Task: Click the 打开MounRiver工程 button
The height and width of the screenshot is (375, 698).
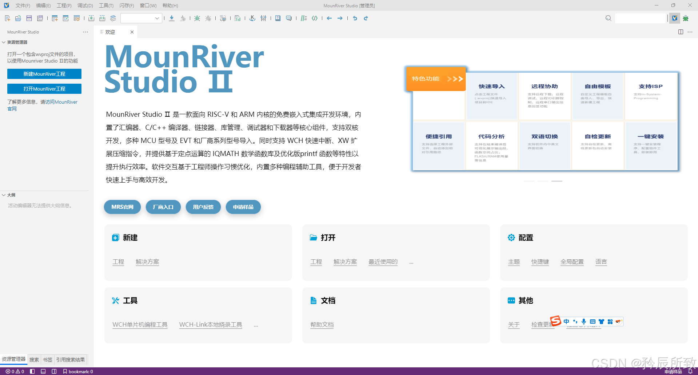Action: click(44, 89)
